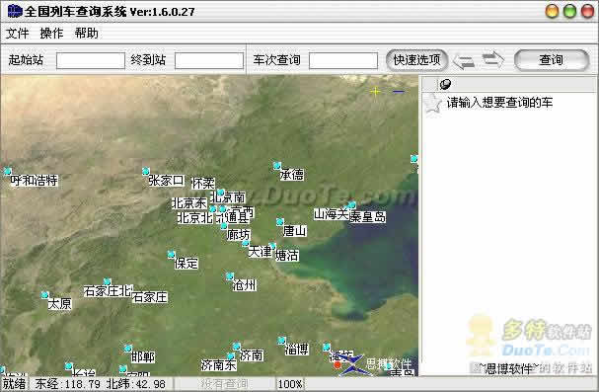The image size is (599, 392).
Task: Open the 文件 menu
Action: pyautogui.click(x=17, y=34)
